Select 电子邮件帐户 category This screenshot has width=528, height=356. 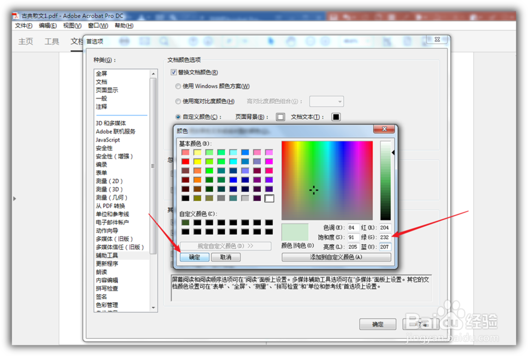click(x=112, y=223)
